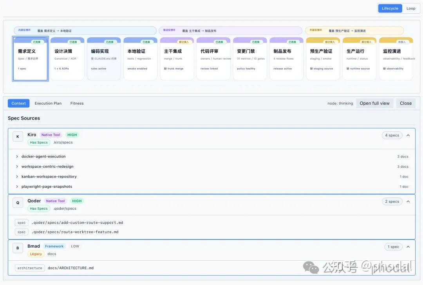Click the Qoder Q avatar icon
Viewport: 423px width, 285px height.
point(18,203)
